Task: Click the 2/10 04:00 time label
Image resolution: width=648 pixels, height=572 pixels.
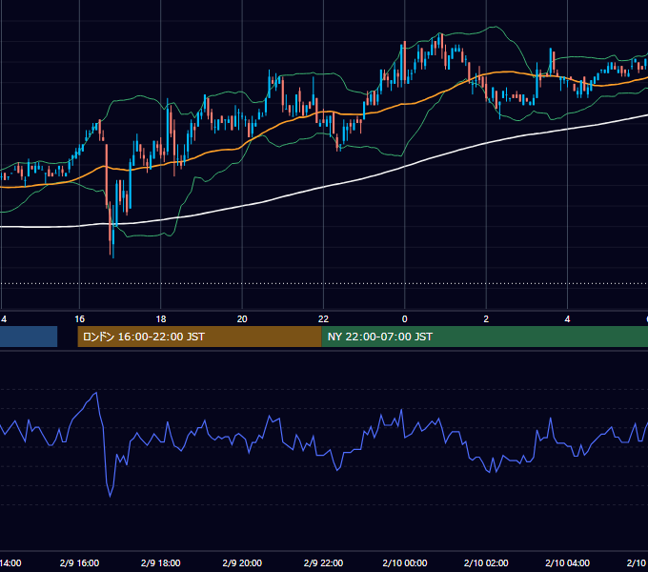Action: pyautogui.click(x=567, y=562)
